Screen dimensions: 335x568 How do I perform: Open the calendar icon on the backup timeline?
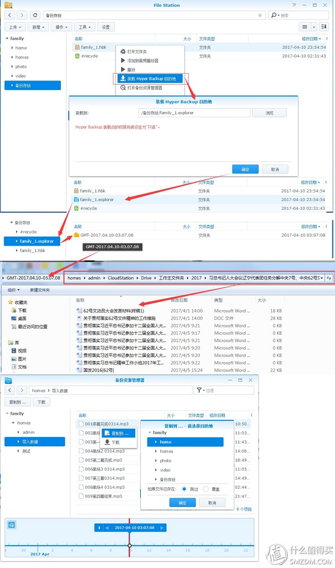click(12, 525)
